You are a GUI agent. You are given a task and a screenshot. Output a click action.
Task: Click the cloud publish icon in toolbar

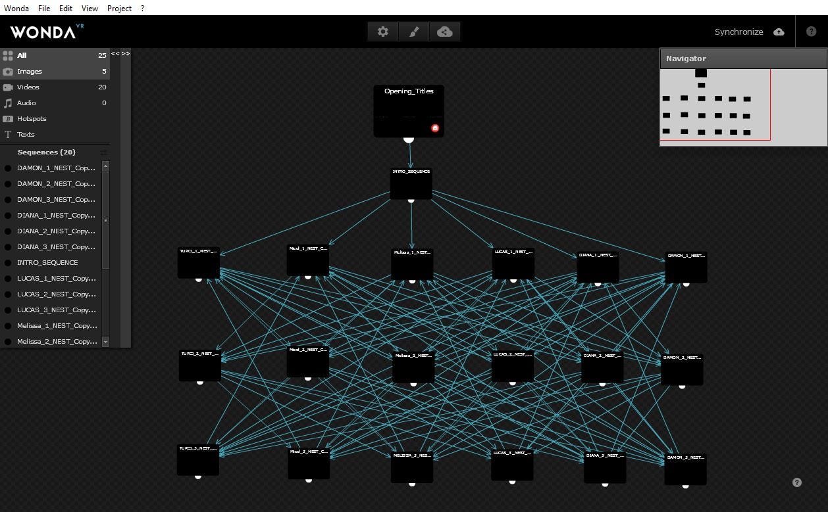[x=445, y=32]
